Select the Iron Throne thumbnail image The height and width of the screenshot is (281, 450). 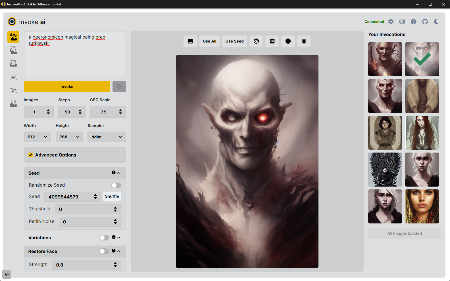(385, 170)
